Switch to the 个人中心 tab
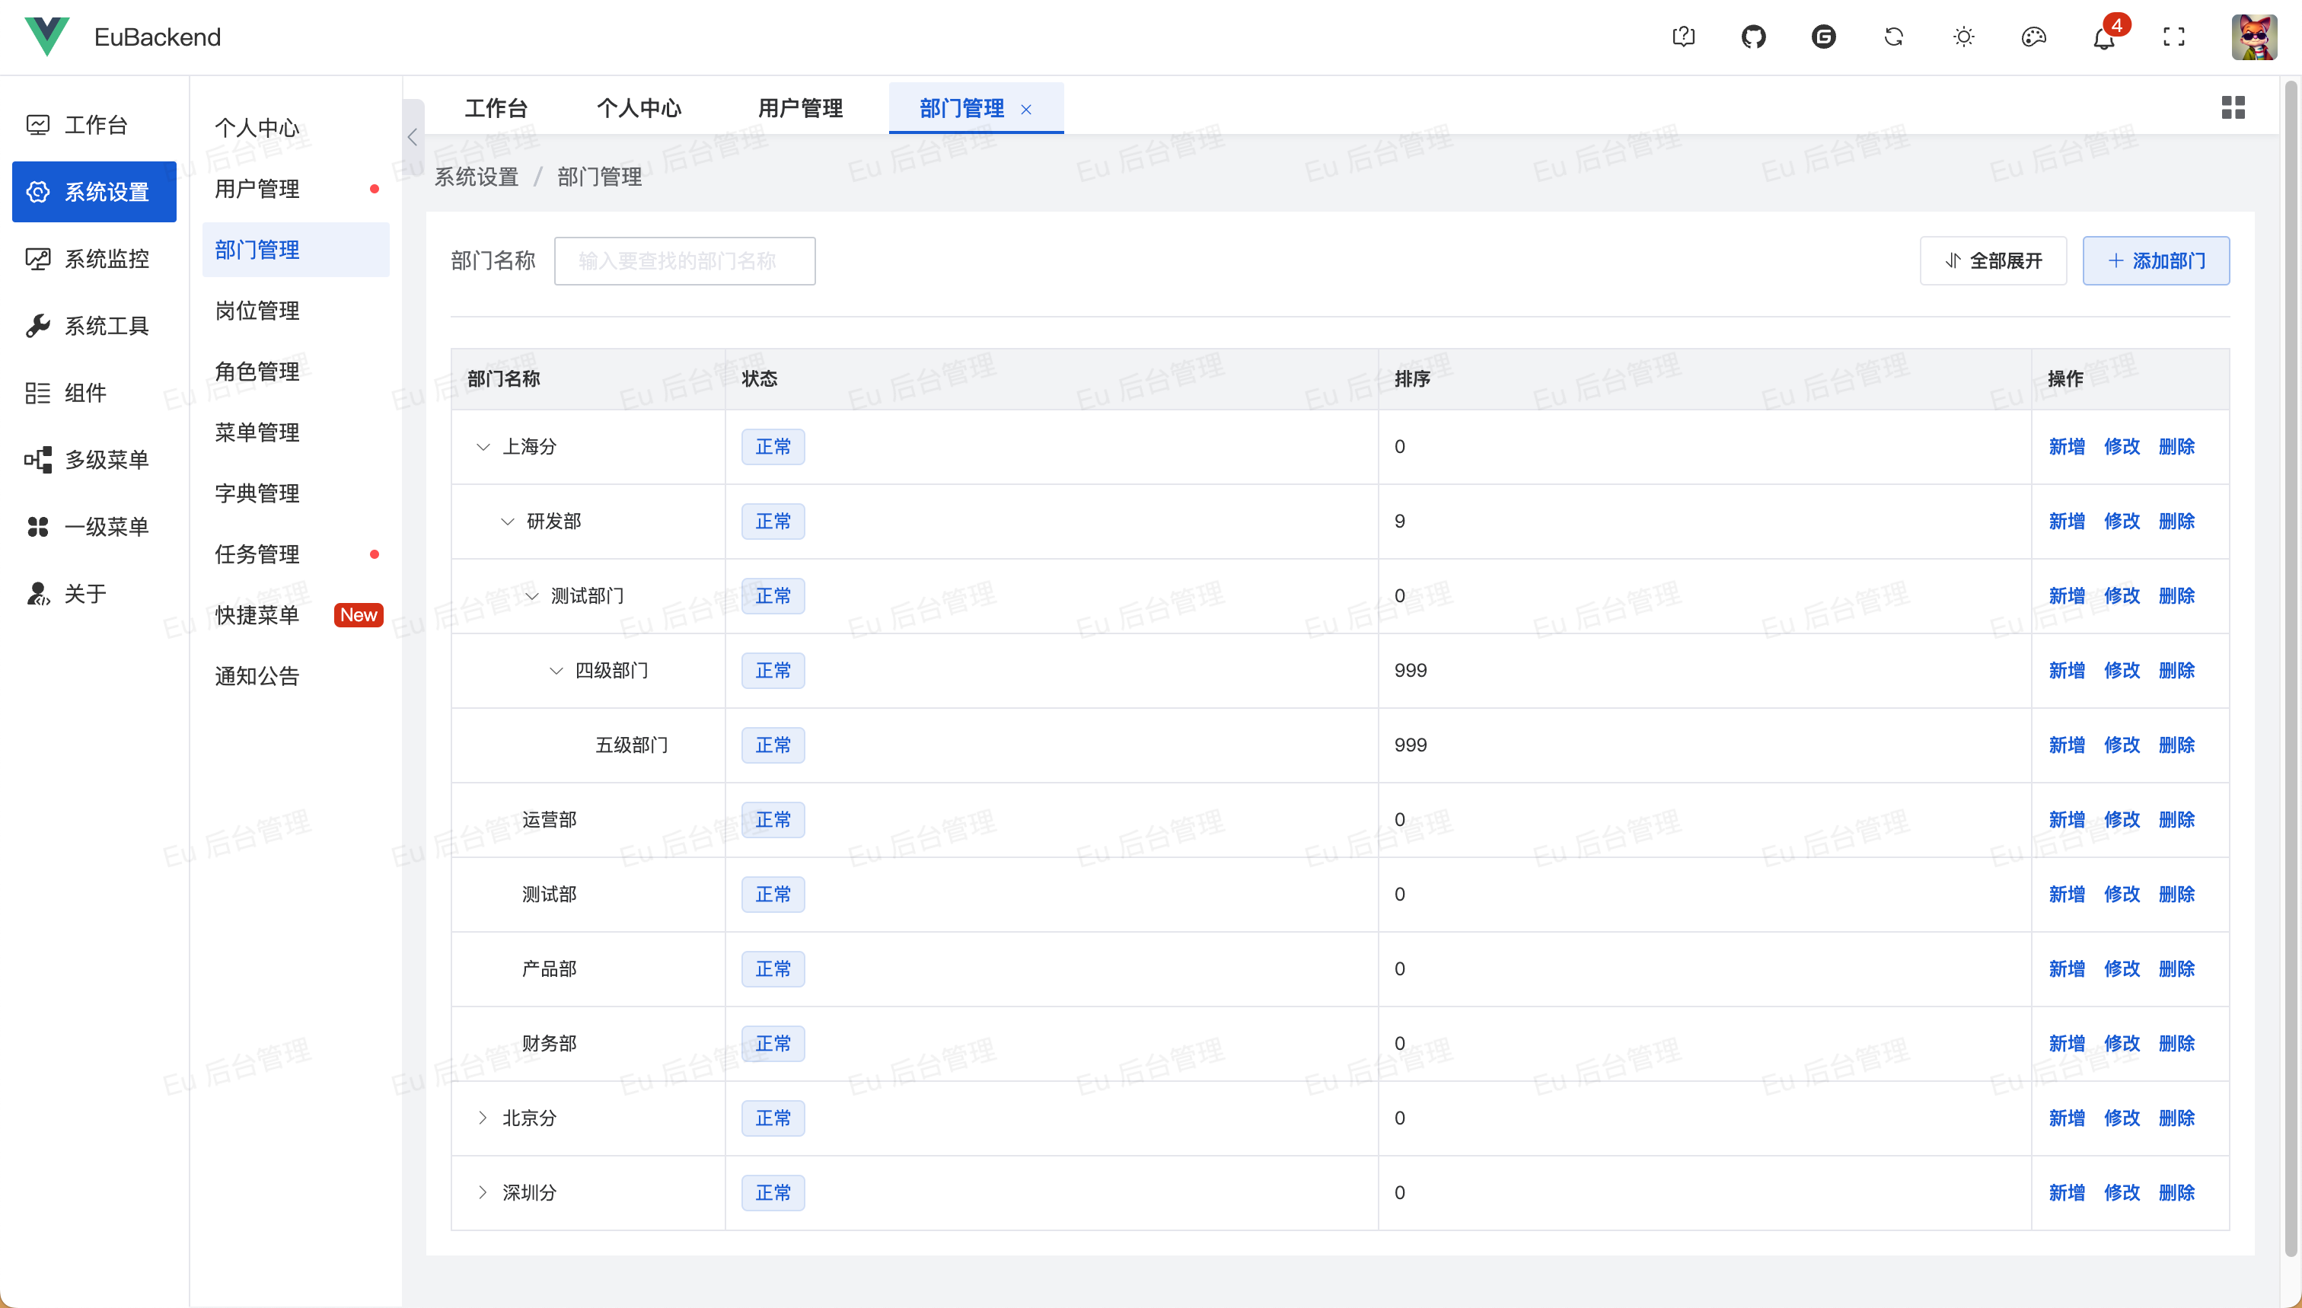 pos(639,108)
